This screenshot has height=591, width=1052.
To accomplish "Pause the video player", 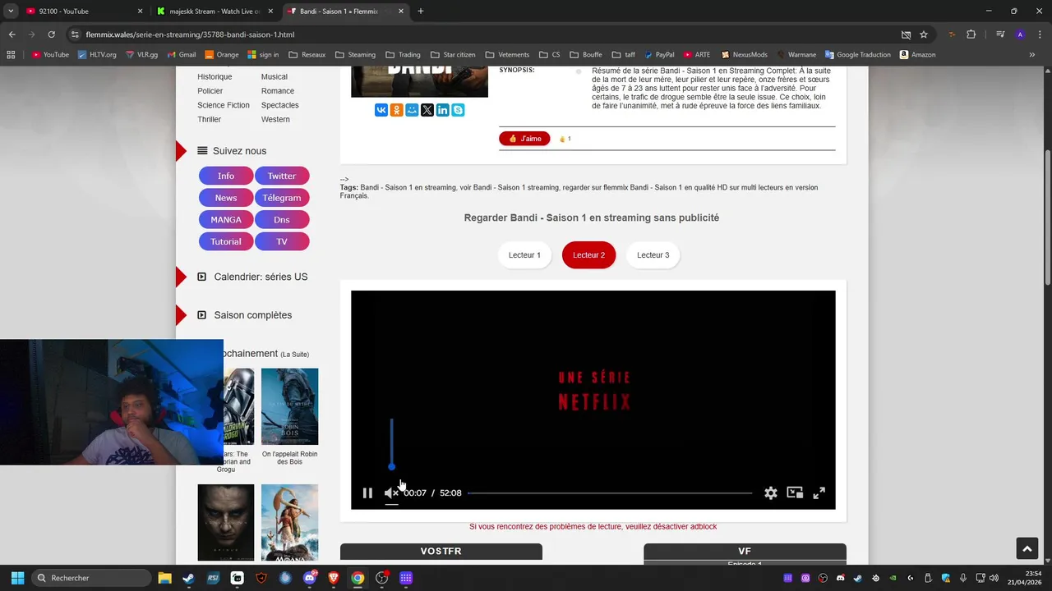I will tap(367, 493).
